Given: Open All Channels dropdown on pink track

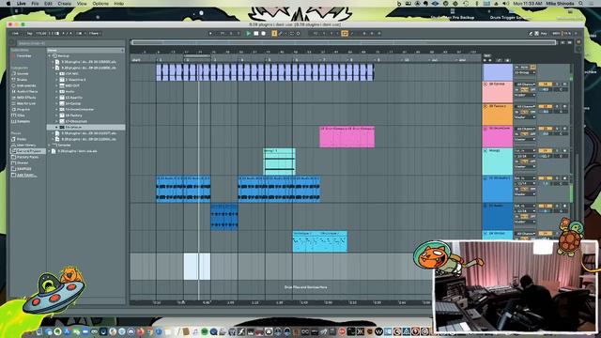Looking at the screenshot, I should click(x=525, y=84).
